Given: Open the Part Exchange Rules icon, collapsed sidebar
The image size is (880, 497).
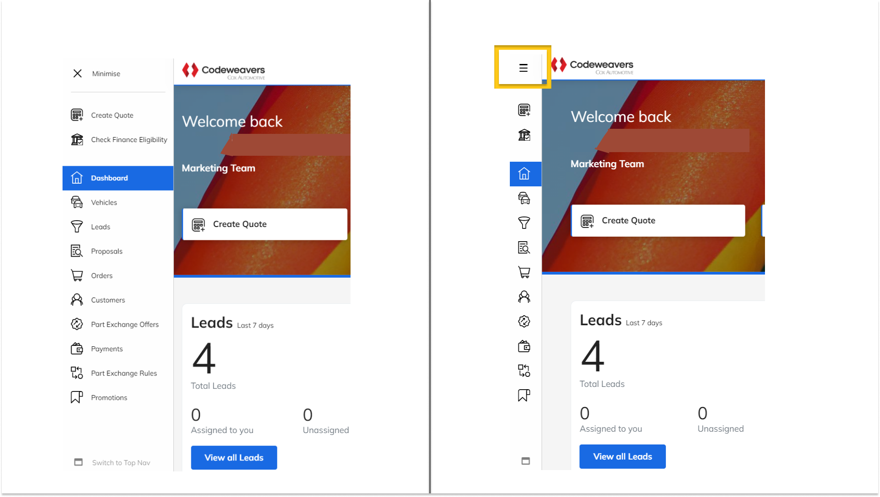Looking at the screenshot, I should pos(524,370).
